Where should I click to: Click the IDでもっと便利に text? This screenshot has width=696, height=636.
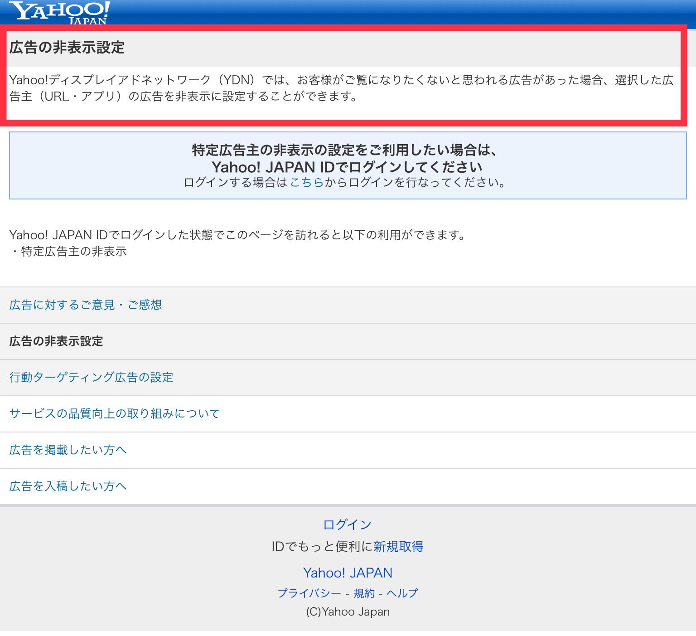tap(322, 546)
